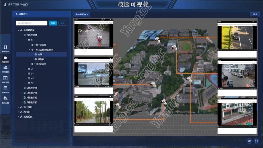Viewport: 263px width, 148px height.
Task: Open the dark van on road video feed
Action: [237, 37]
